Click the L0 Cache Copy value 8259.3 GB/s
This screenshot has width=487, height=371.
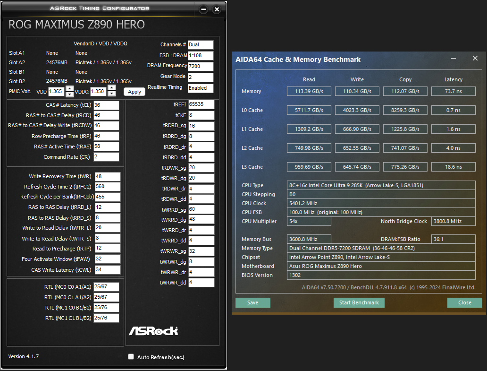click(405, 110)
